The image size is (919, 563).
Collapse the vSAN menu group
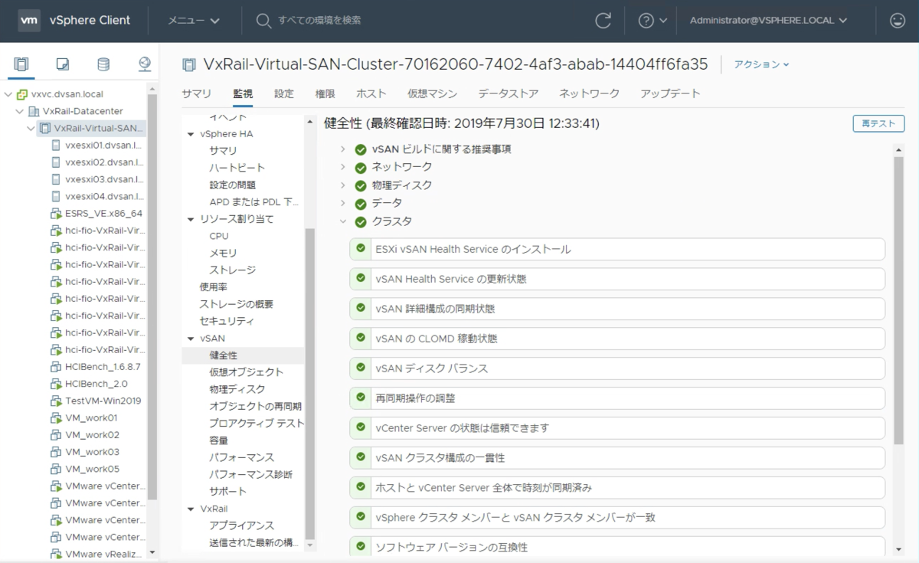click(x=191, y=338)
